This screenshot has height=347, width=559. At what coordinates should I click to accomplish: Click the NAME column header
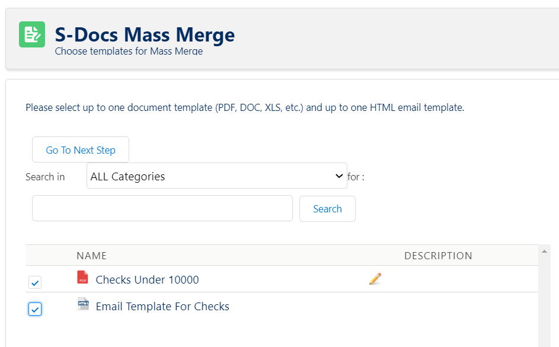[92, 256]
